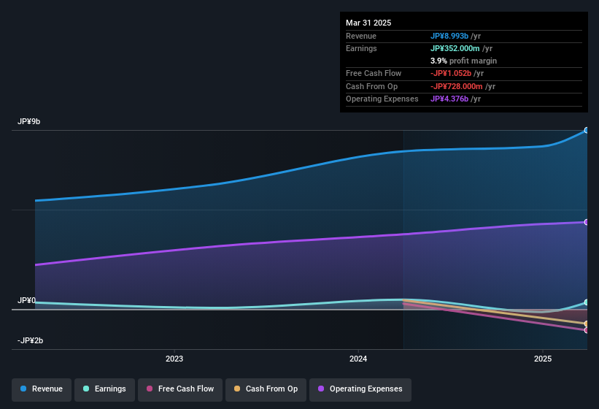Click the JP¥0 y-axis label

(26, 300)
